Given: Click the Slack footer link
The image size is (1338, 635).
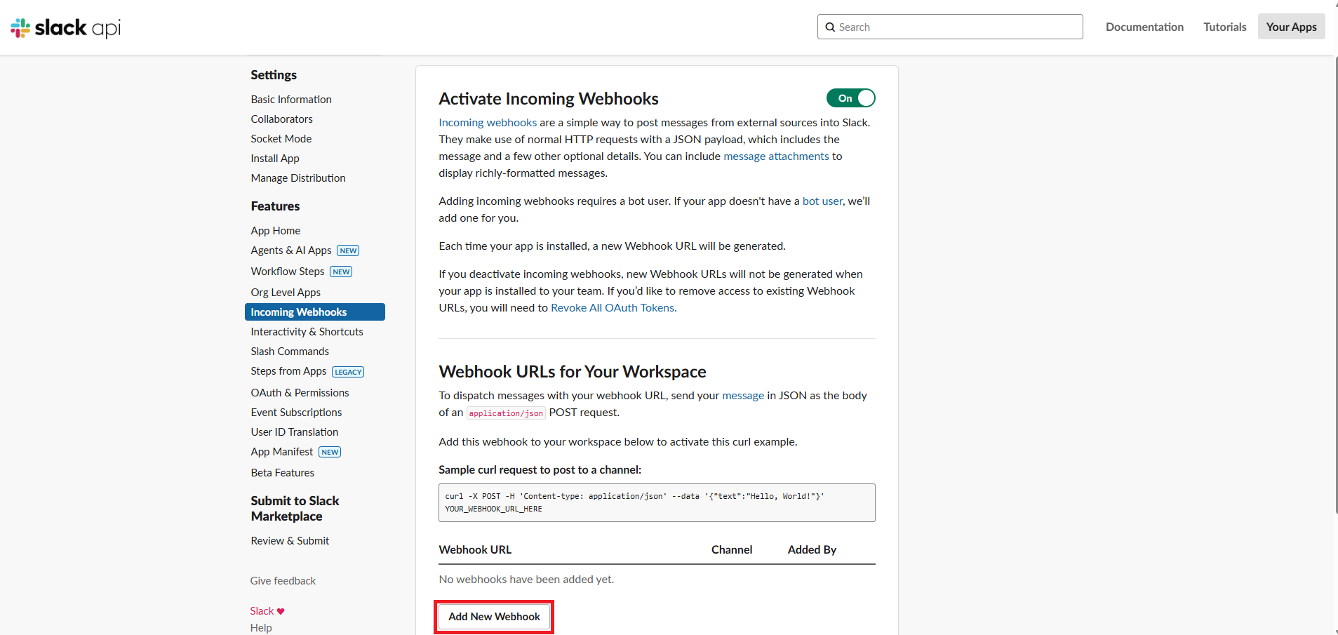Looking at the screenshot, I should click(262, 611).
